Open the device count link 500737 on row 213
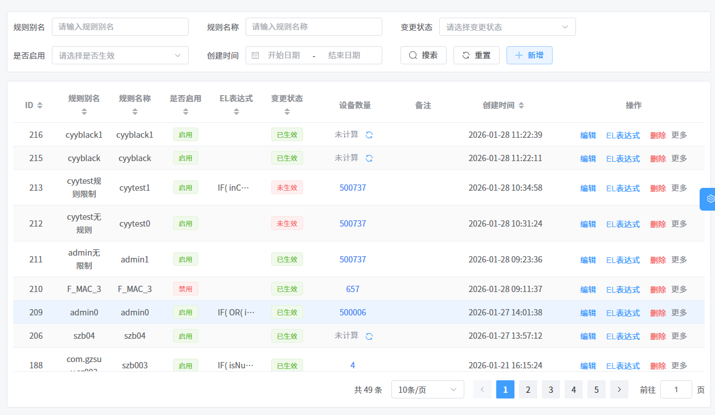 (353, 188)
